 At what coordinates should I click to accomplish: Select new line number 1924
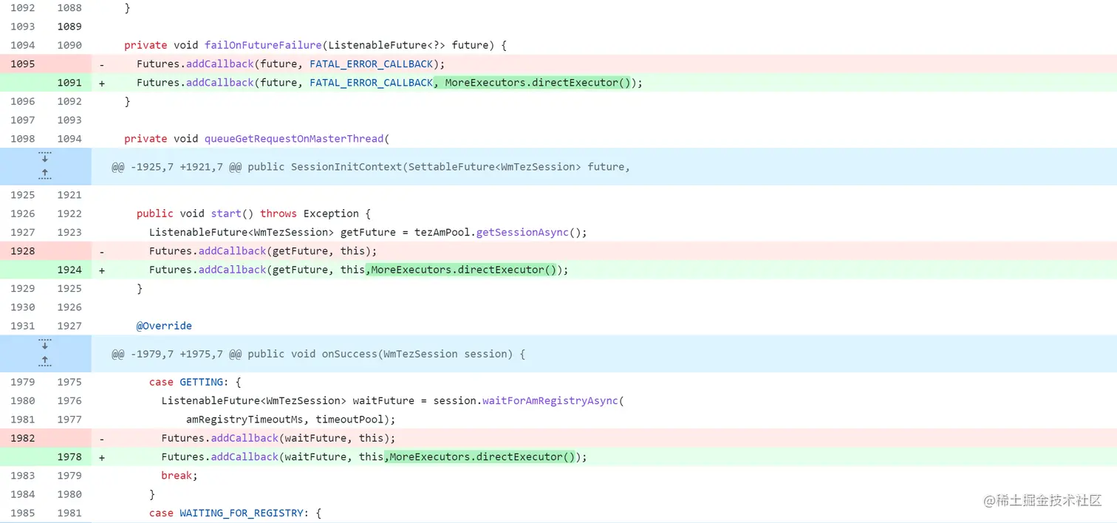pyautogui.click(x=69, y=270)
